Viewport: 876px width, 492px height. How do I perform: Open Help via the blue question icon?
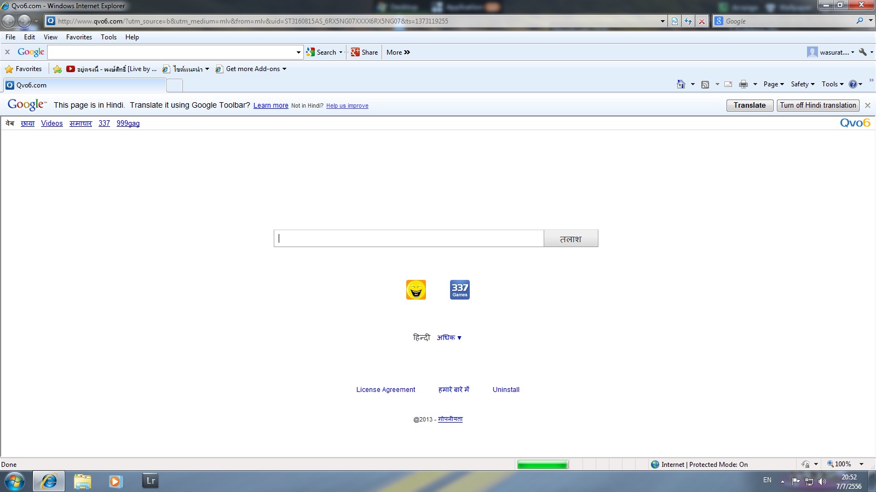852,84
